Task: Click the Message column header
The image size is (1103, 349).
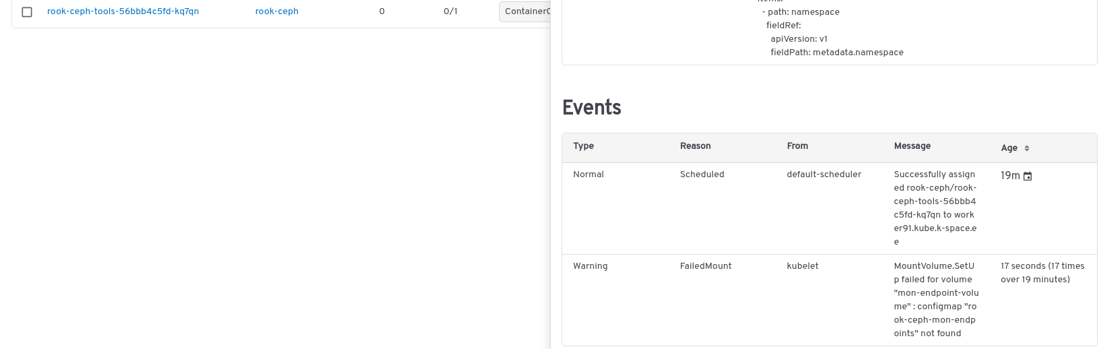Action: click(x=912, y=146)
